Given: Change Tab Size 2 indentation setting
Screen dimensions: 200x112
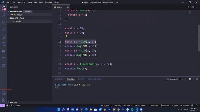Looking at the screenshot, I should point(127,105).
